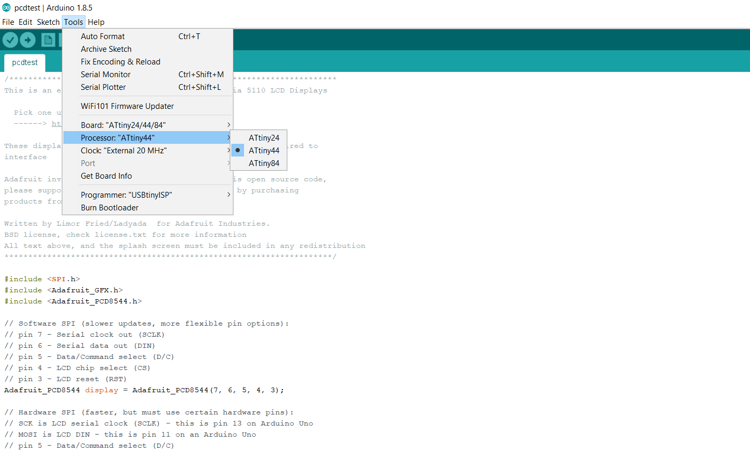Click the "pin 7 - Serial clock out" comment
Viewport: 750px width, 452px height.
85,335
